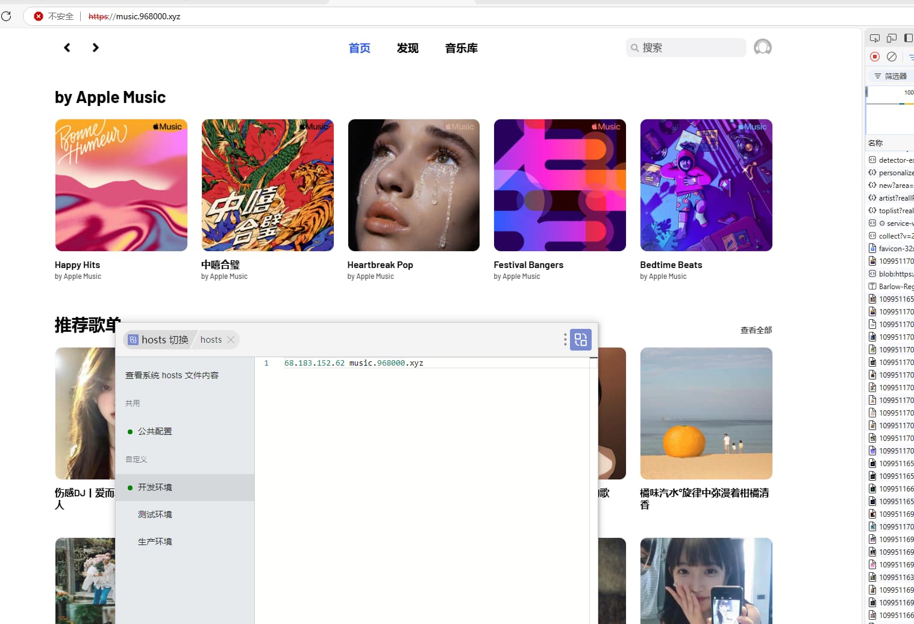Go back with the left arrow

coord(67,48)
